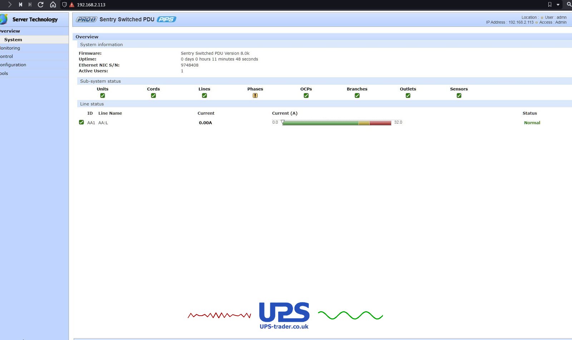Open the bookmark dropdown arrow
572x340 pixels.
(x=558, y=5)
